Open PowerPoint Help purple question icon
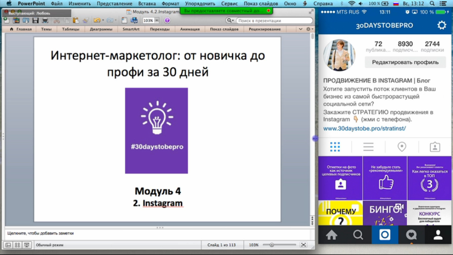This screenshot has width=453, height=255. click(167, 20)
